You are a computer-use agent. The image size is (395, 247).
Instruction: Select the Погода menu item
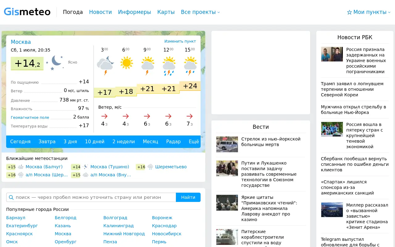point(73,12)
